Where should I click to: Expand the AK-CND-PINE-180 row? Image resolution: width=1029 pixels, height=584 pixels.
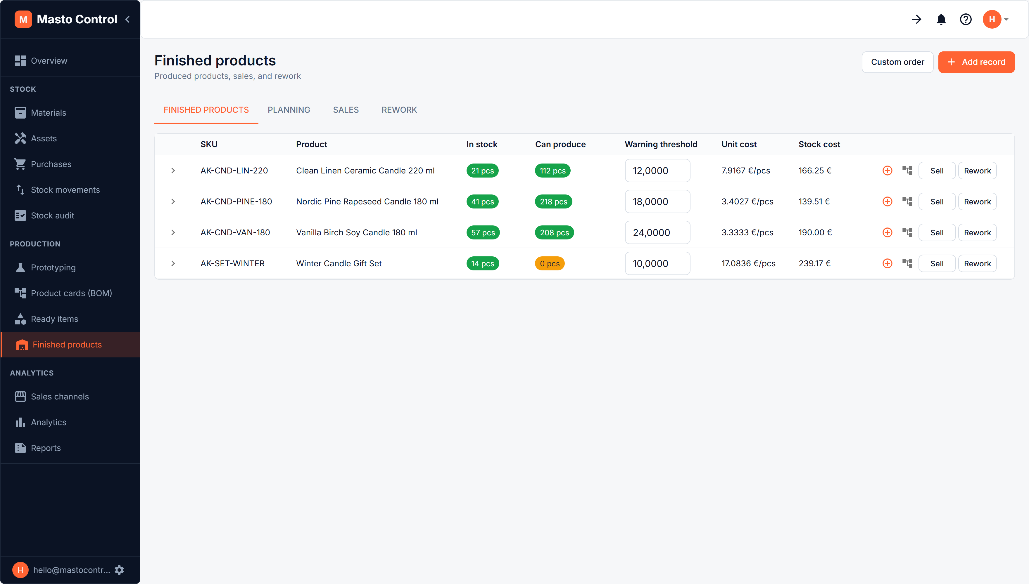coord(173,201)
